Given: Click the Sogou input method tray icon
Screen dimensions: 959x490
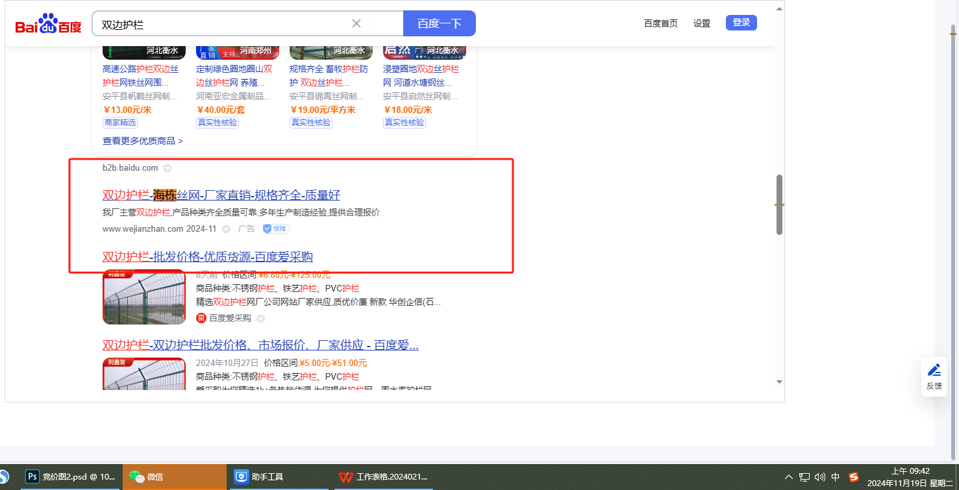Looking at the screenshot, I should coord(854,477).
